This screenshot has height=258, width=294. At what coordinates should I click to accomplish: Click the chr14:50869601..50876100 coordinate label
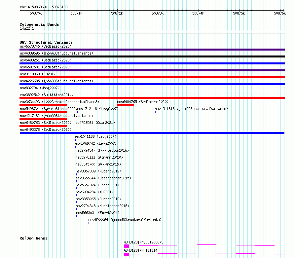point(44,7)
